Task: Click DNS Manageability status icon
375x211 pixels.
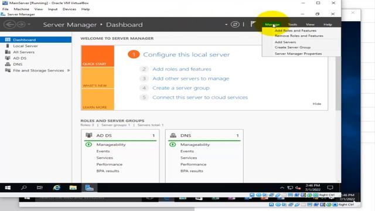Action: tap(173, 145)
